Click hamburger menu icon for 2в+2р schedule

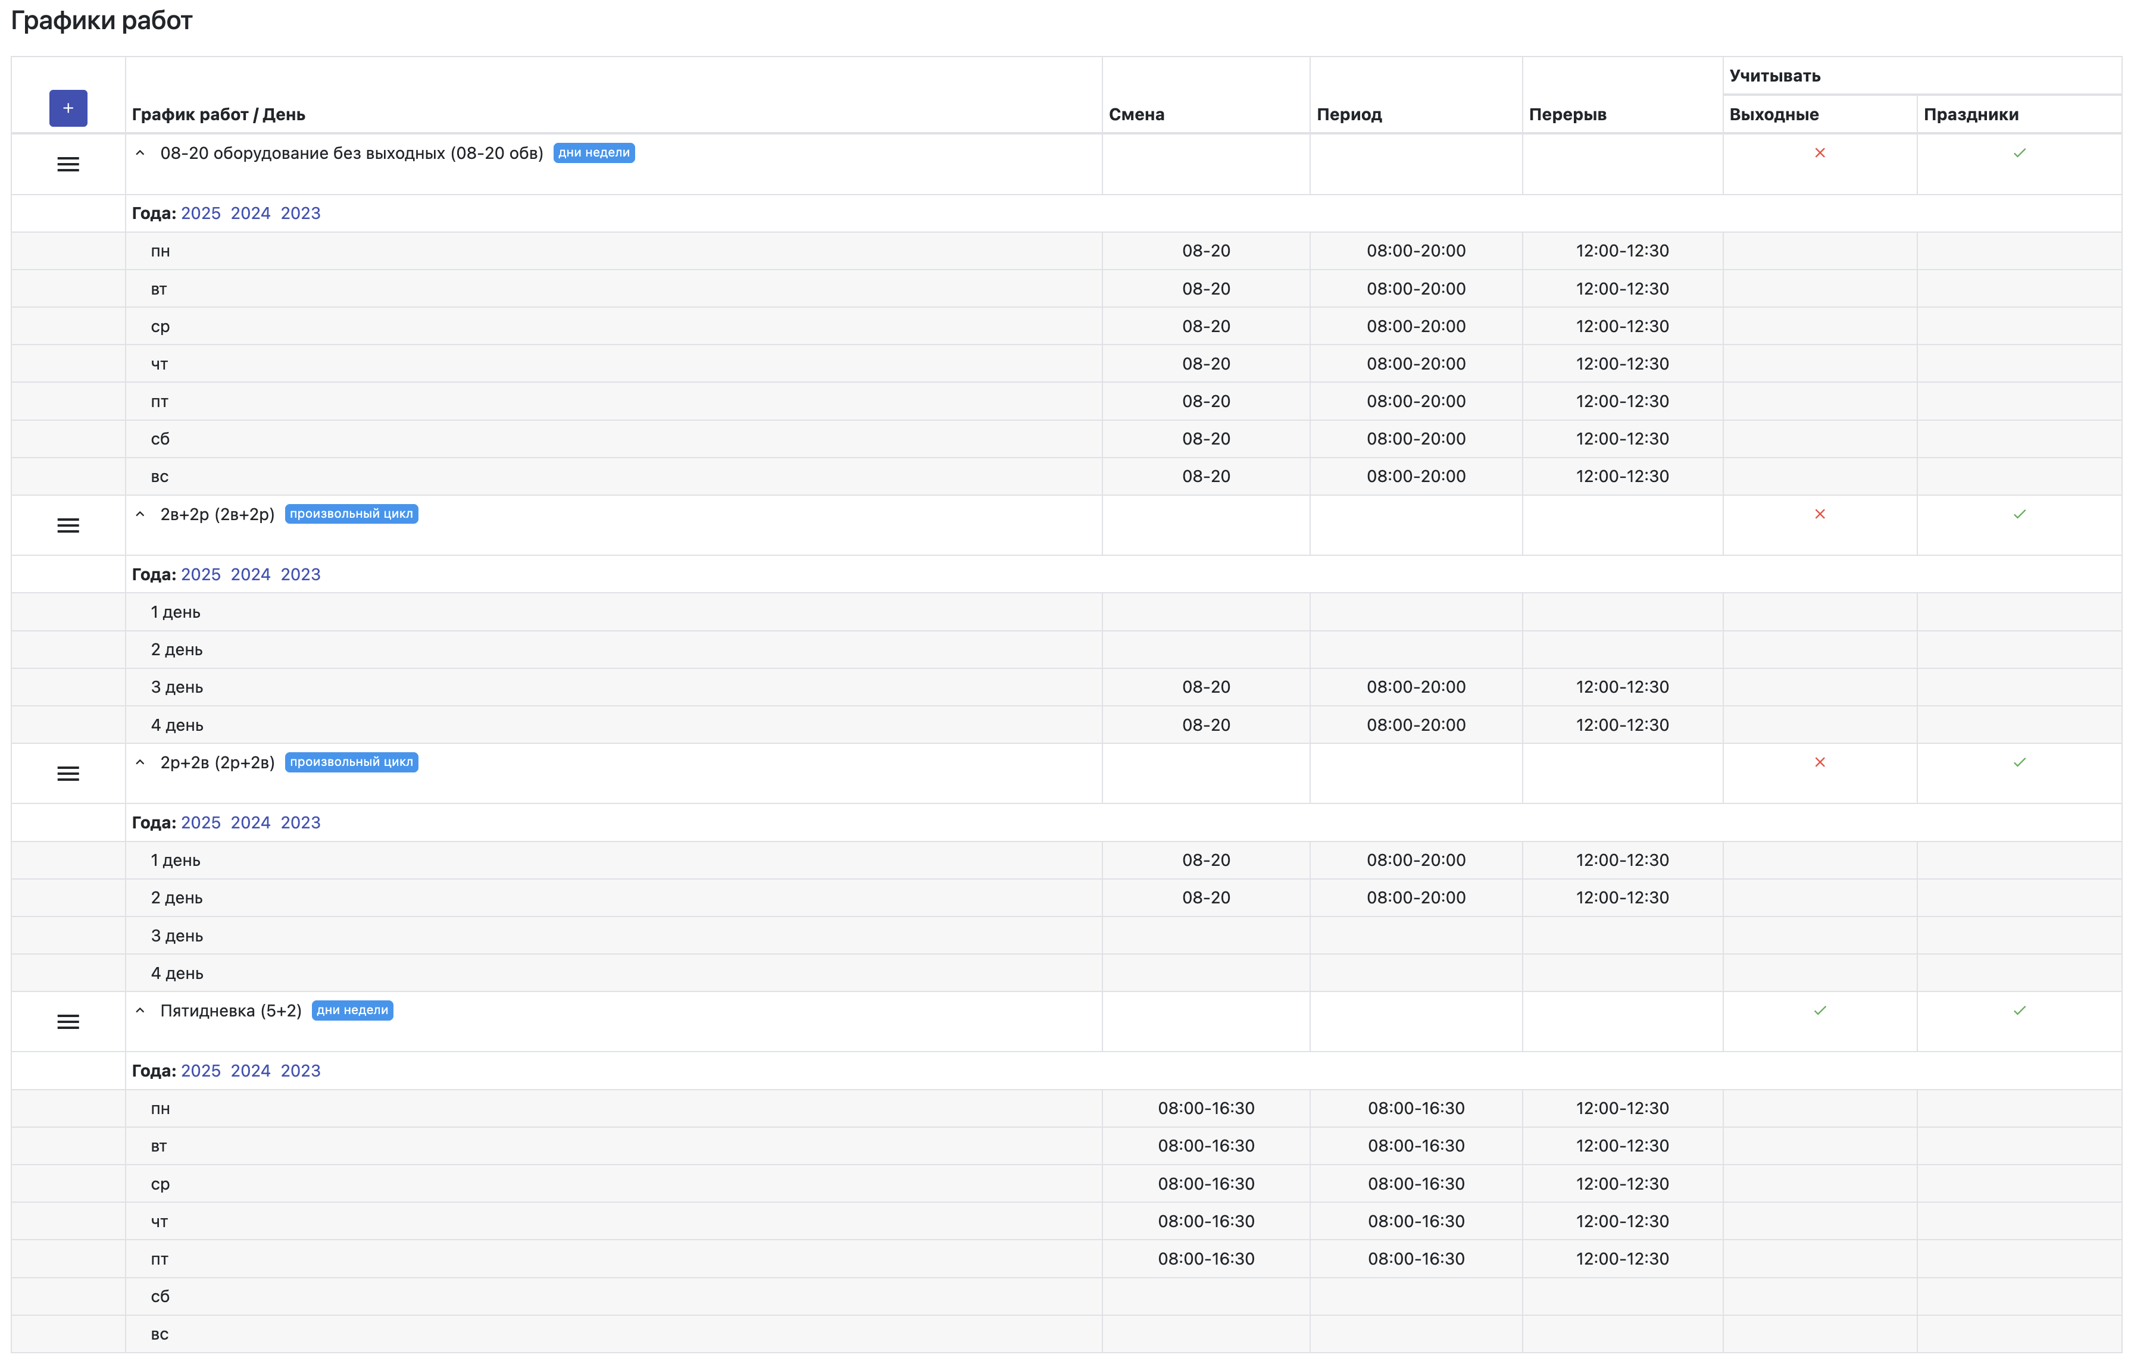(x=68, y=526)
